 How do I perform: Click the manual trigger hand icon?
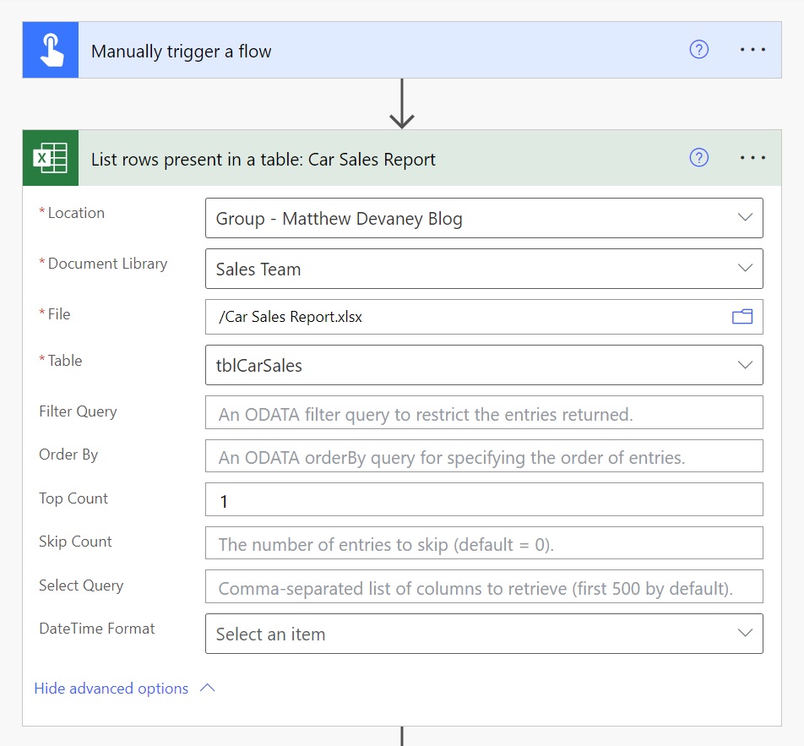[x=51, y=50]
